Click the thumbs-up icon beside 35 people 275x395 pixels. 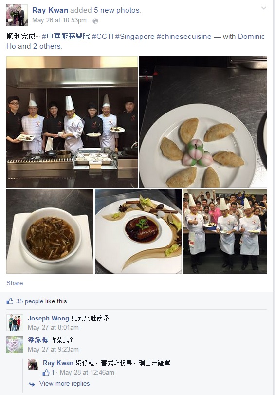click(10, 301)
